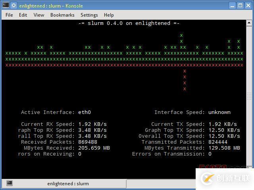Screen dimensions: 254x190
Task: Click the Current TX Speed value 1.92 KB/s
Action: pyautogui.click(x=223, y=124)
